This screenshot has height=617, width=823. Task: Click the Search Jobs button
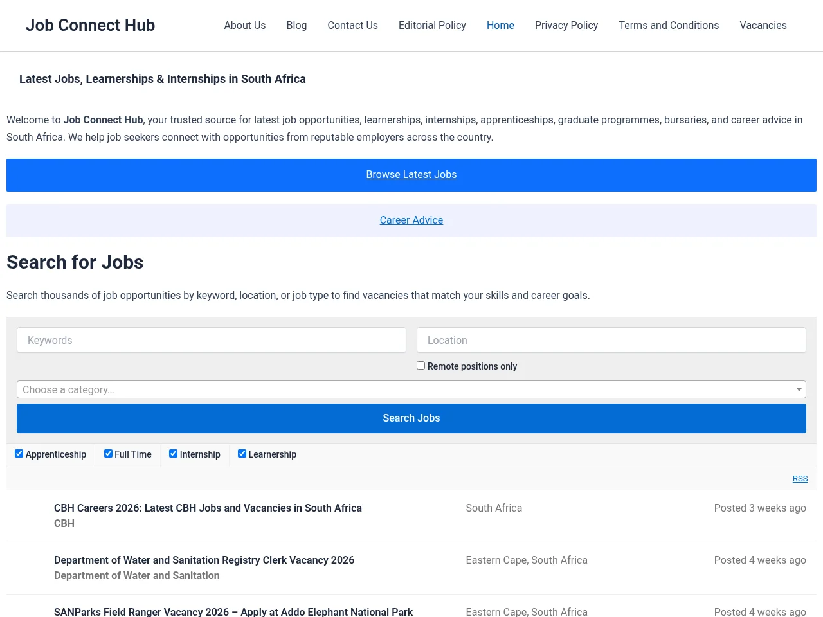click(411, 418)
